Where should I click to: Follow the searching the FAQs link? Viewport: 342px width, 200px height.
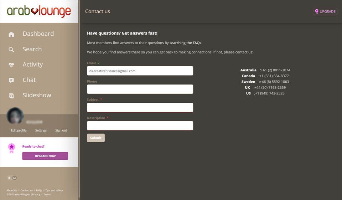[185, 43]
